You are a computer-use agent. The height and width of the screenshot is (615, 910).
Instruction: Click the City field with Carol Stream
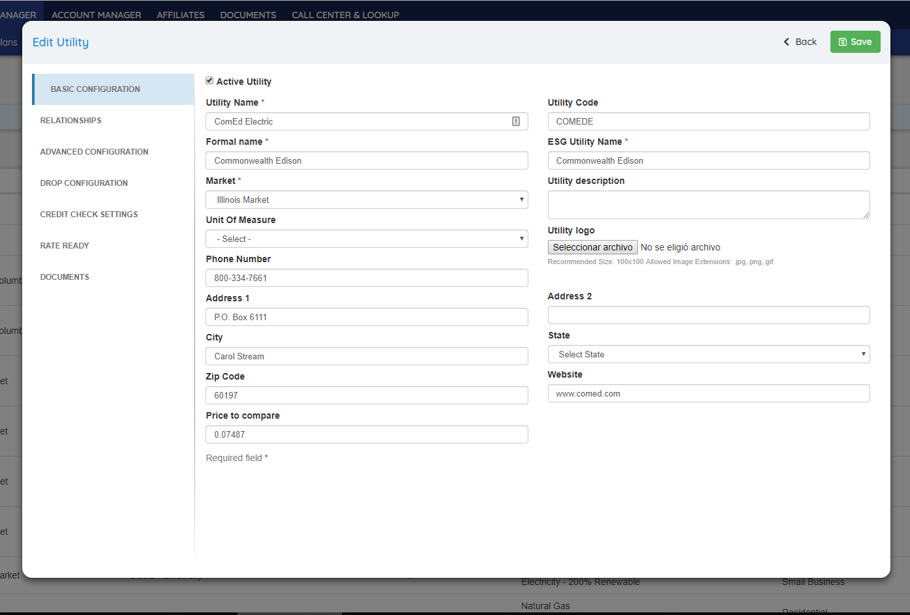pos(367,356)
